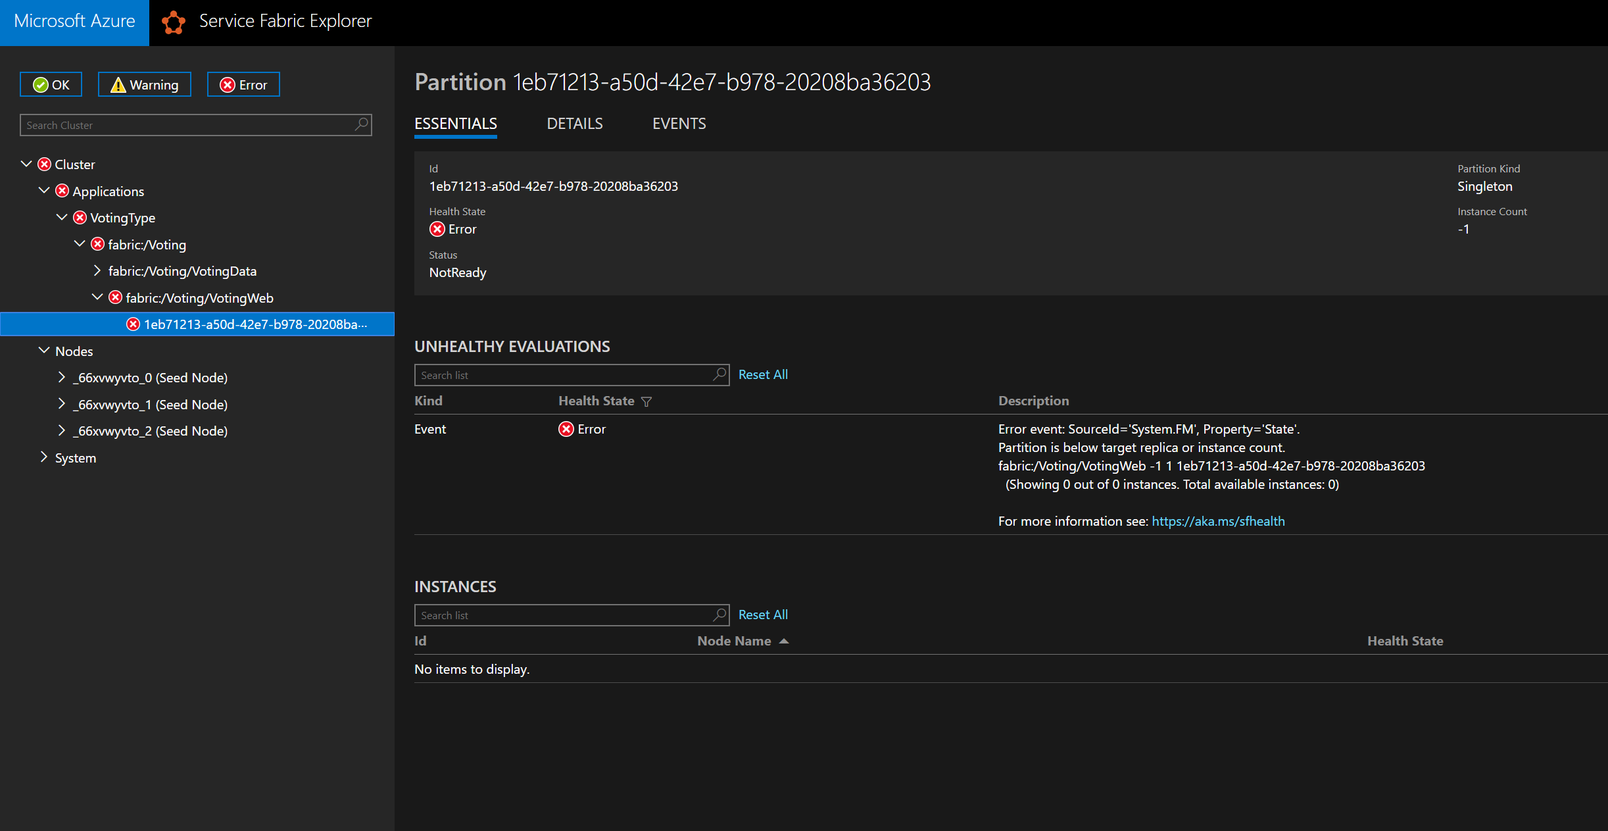
Task: Open the DETAILS tab
Action: (x=575, y=124)
